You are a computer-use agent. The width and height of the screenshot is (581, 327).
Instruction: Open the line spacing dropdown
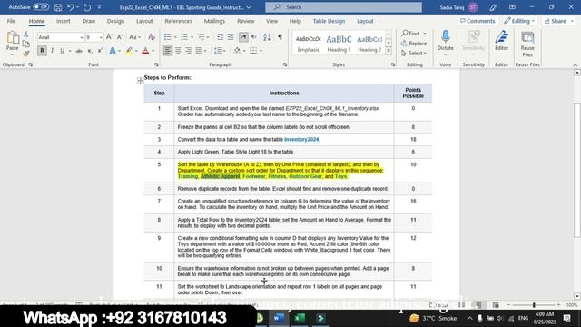pos(220,51)
